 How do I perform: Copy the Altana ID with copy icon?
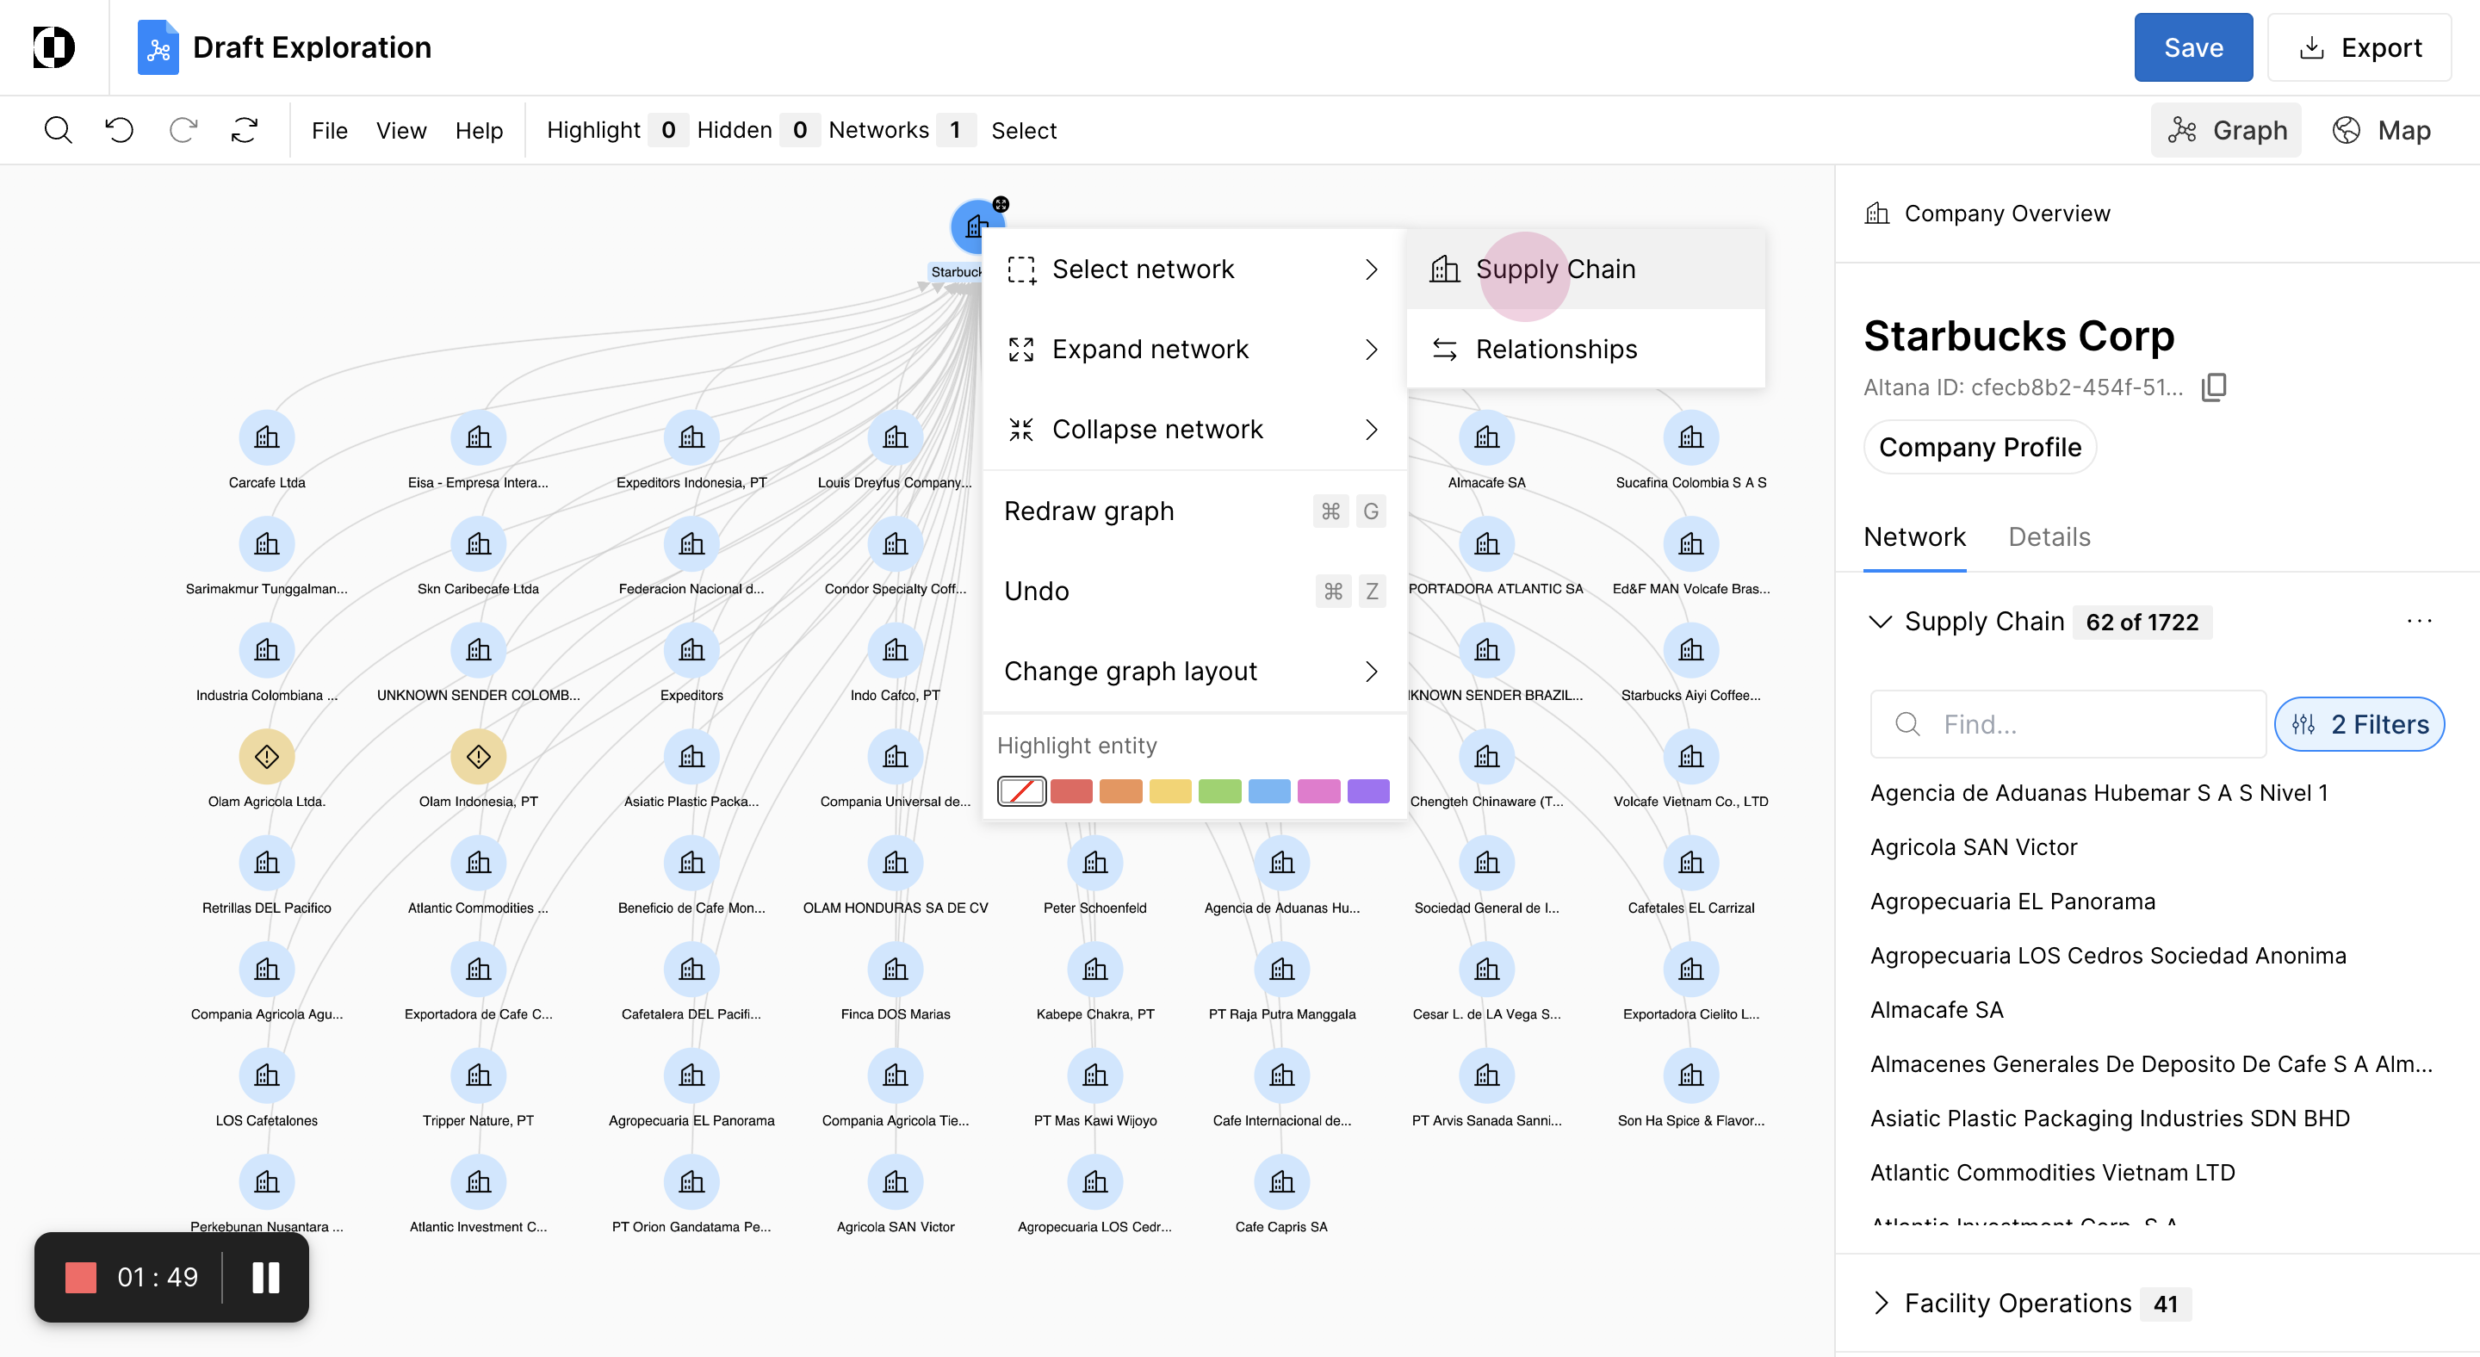click(2213, 387)
